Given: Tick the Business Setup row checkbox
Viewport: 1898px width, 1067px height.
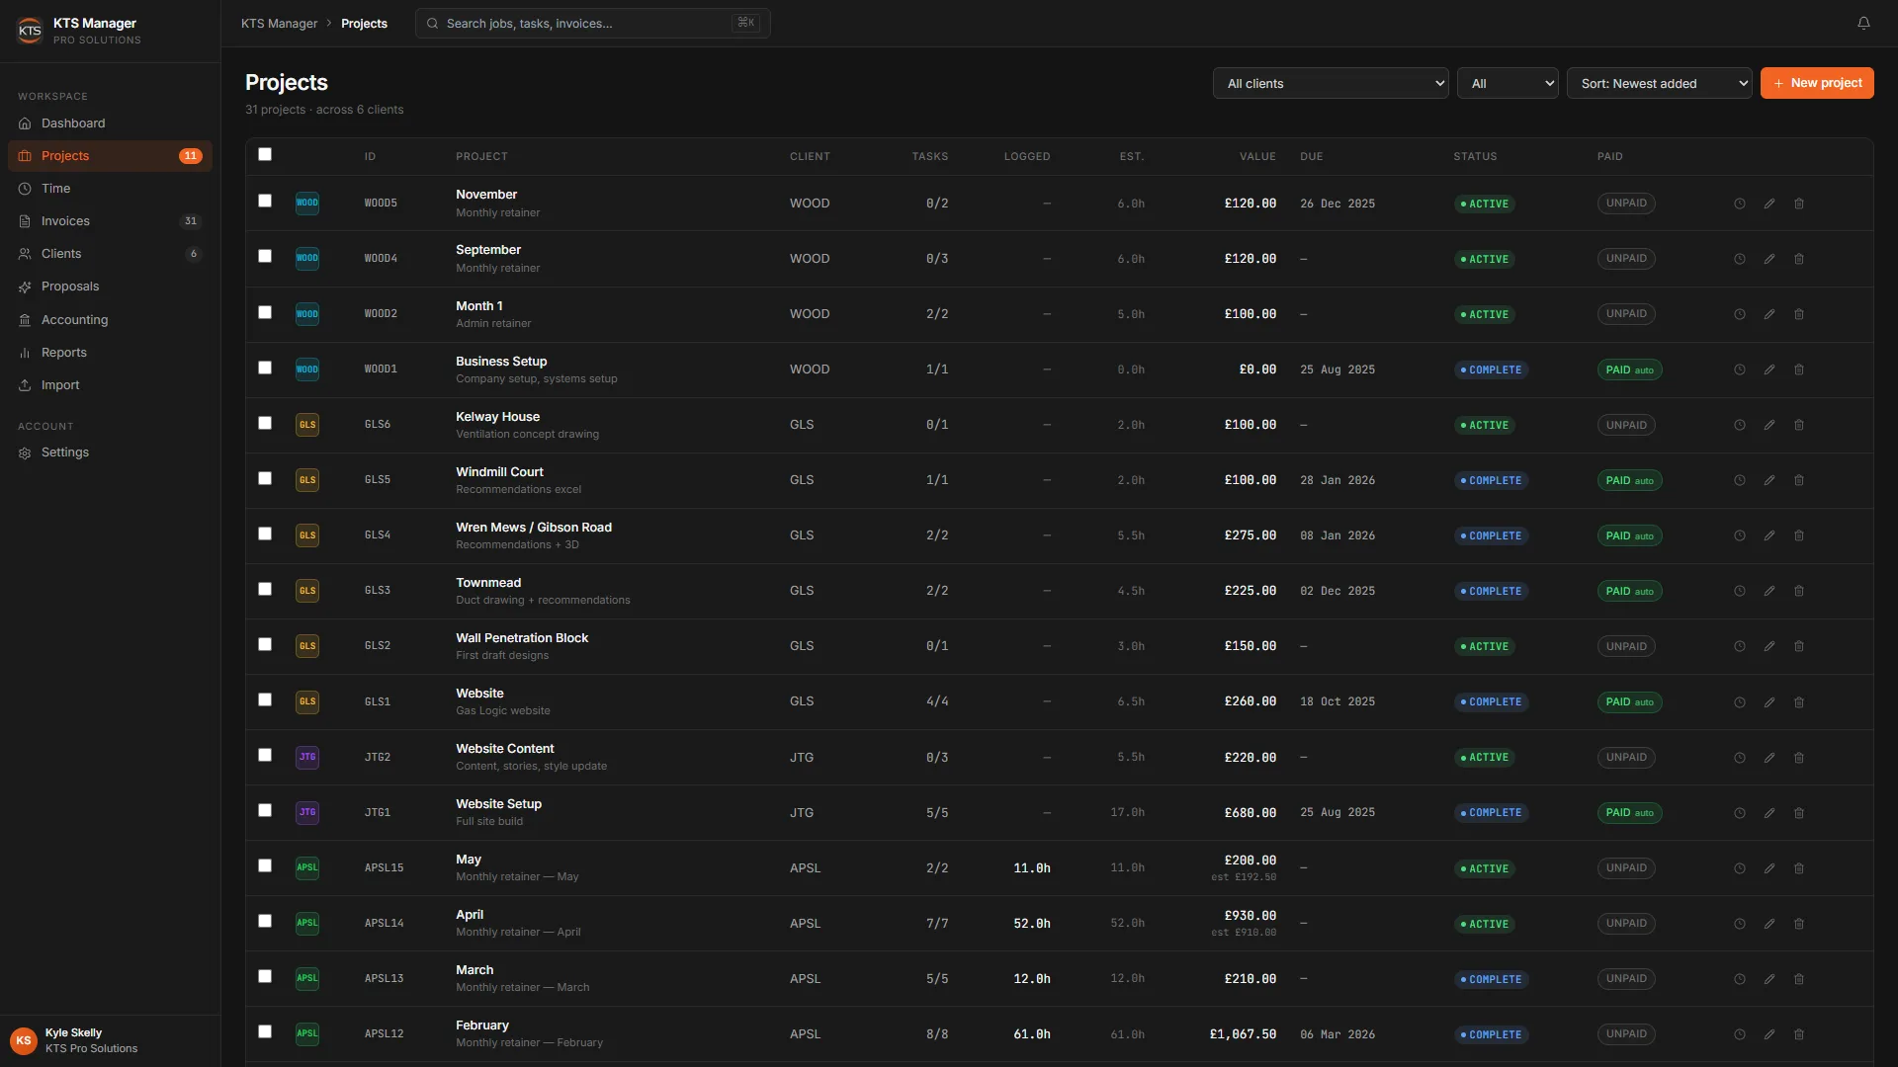Looking at the screenshot, I should pyautogui.click(x=265, y=368).
